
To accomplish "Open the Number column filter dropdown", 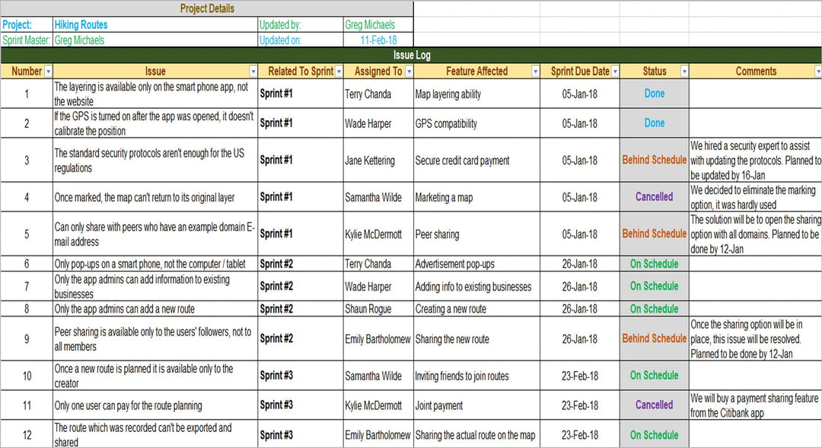I will point(49,71).
